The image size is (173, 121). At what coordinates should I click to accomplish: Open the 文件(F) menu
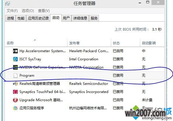12,11
